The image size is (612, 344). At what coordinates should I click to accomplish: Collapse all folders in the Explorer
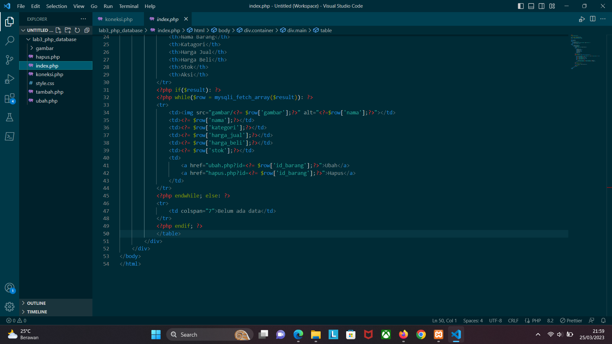pyautogui.click(x=87, y=30)
